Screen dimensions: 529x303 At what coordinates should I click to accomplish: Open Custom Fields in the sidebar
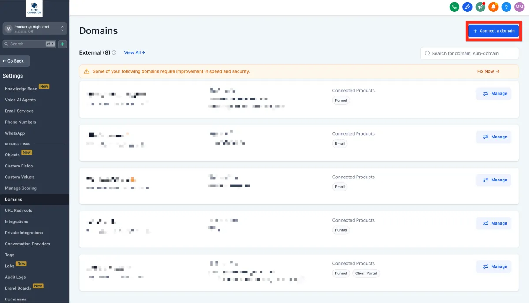coord(19,166)
